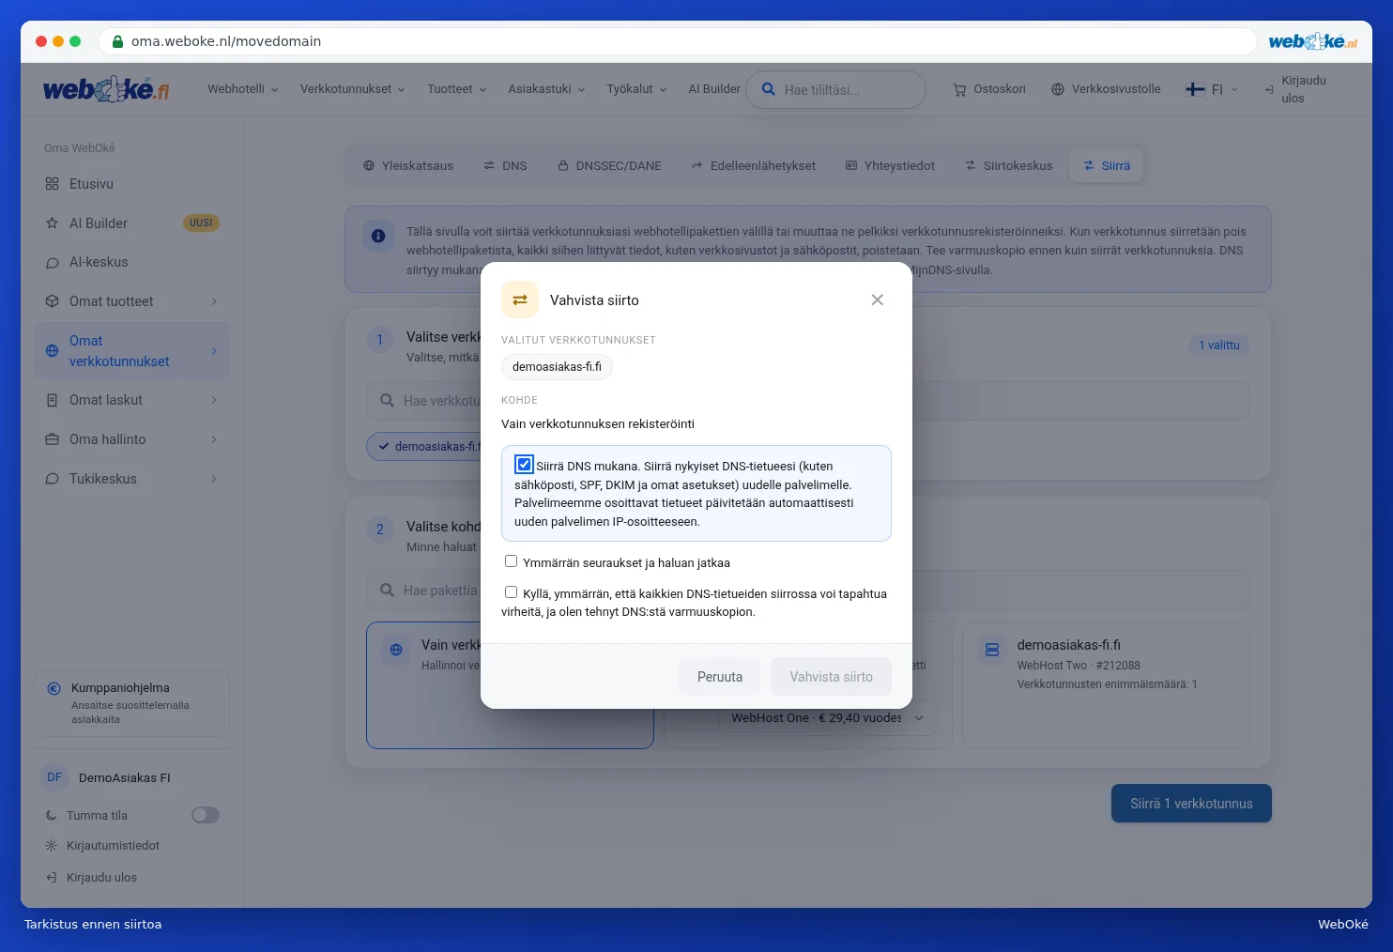Screen dimensions: 1393x952
Task: Switch to the DNS tab
Action: pos(505,166)
